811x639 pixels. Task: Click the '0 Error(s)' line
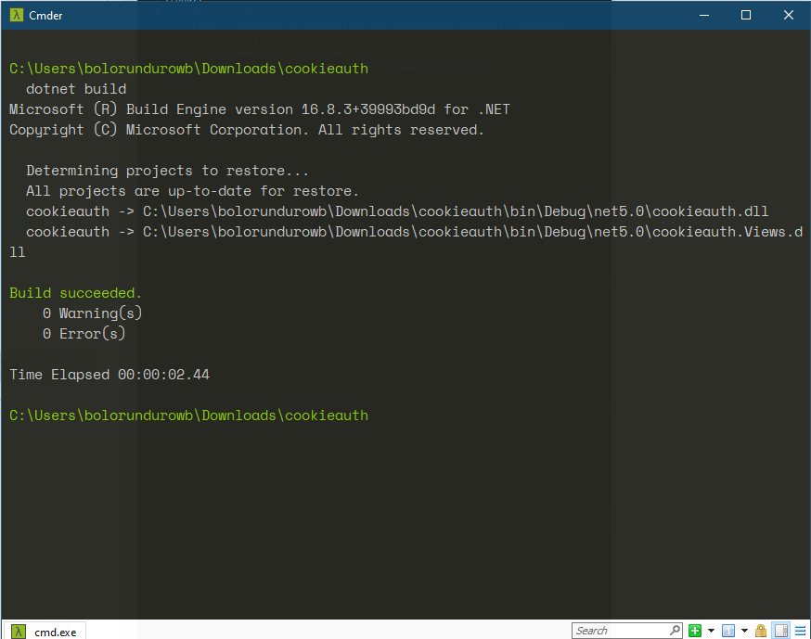[x=84, y=334]
